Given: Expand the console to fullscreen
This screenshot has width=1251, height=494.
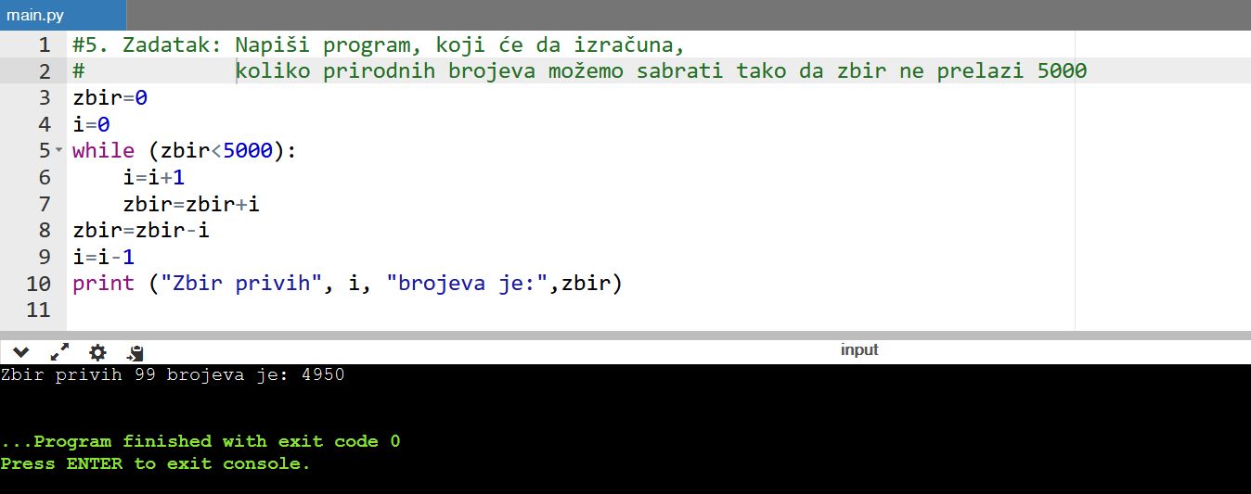Looking at the screenshot, I should (59, 352).
